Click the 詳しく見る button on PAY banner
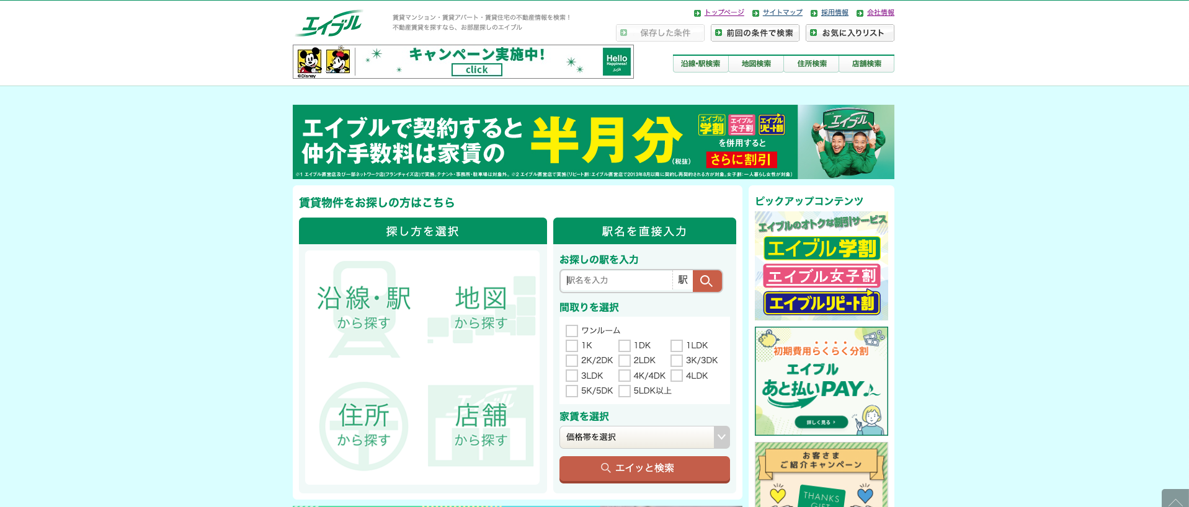The image size is (1189, 507). pos(821,422)
